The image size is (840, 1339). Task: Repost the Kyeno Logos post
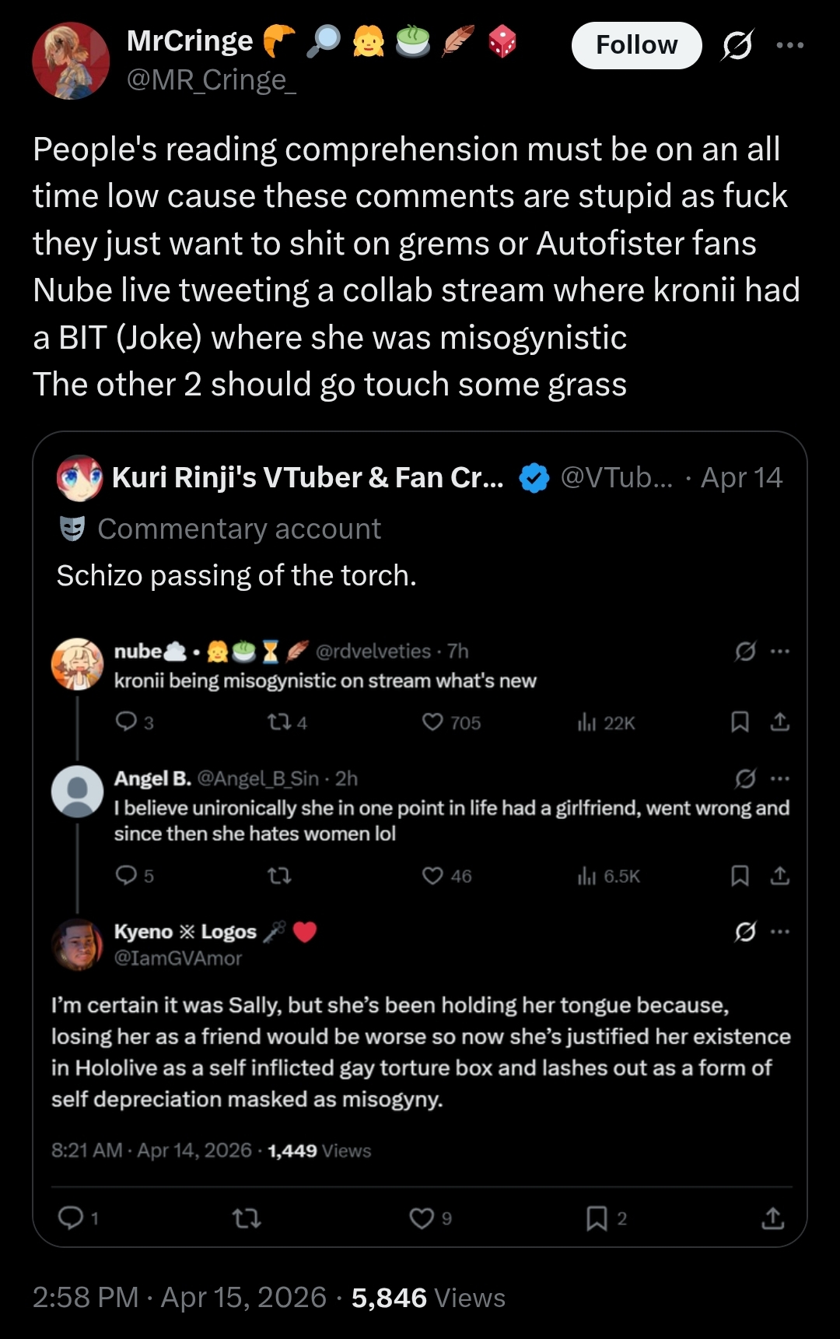pyautogui.click(x=247, y=1218)
